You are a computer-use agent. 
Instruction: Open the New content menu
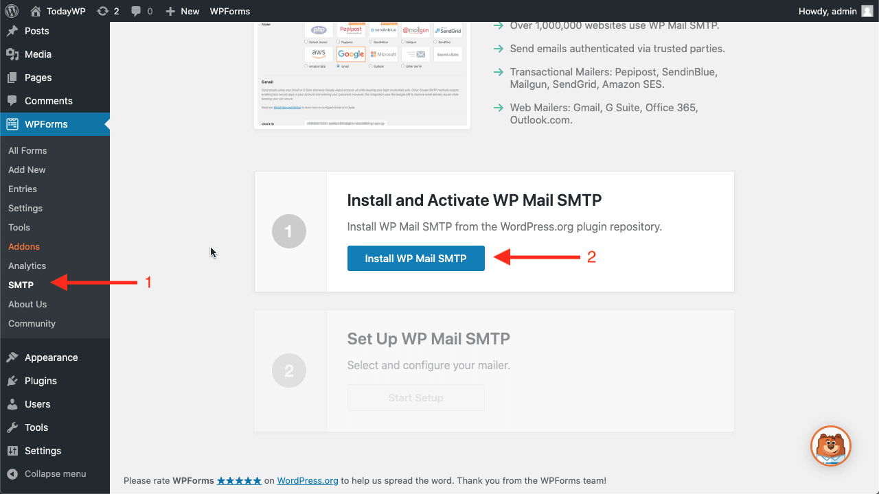click(183, 11)
